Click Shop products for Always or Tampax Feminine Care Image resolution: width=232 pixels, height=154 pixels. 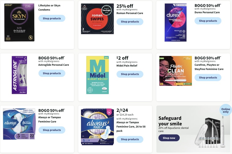(52, 130)
